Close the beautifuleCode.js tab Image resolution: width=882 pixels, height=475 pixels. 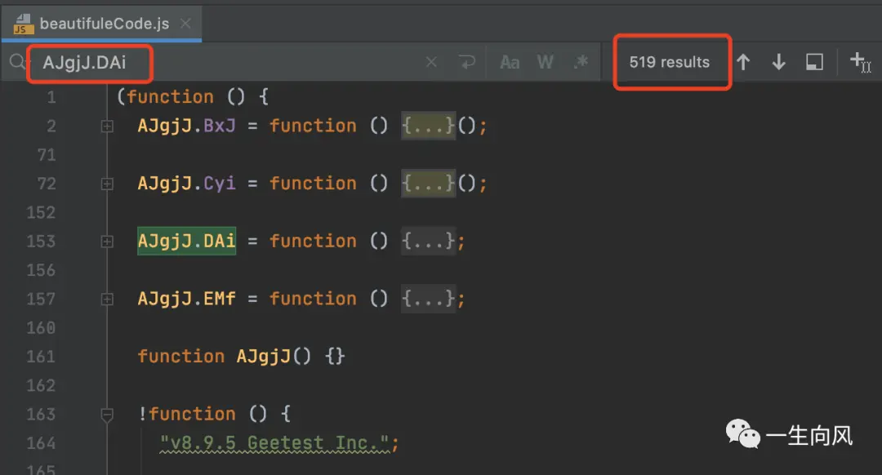pos(185,24)
